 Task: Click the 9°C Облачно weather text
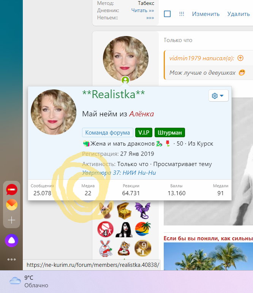point(36,281)
